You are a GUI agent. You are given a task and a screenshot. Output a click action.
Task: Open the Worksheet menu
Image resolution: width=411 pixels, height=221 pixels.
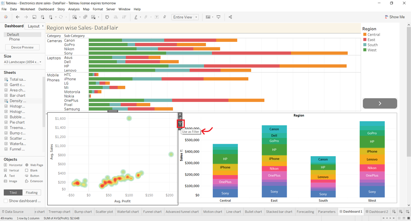coord(27,9)
